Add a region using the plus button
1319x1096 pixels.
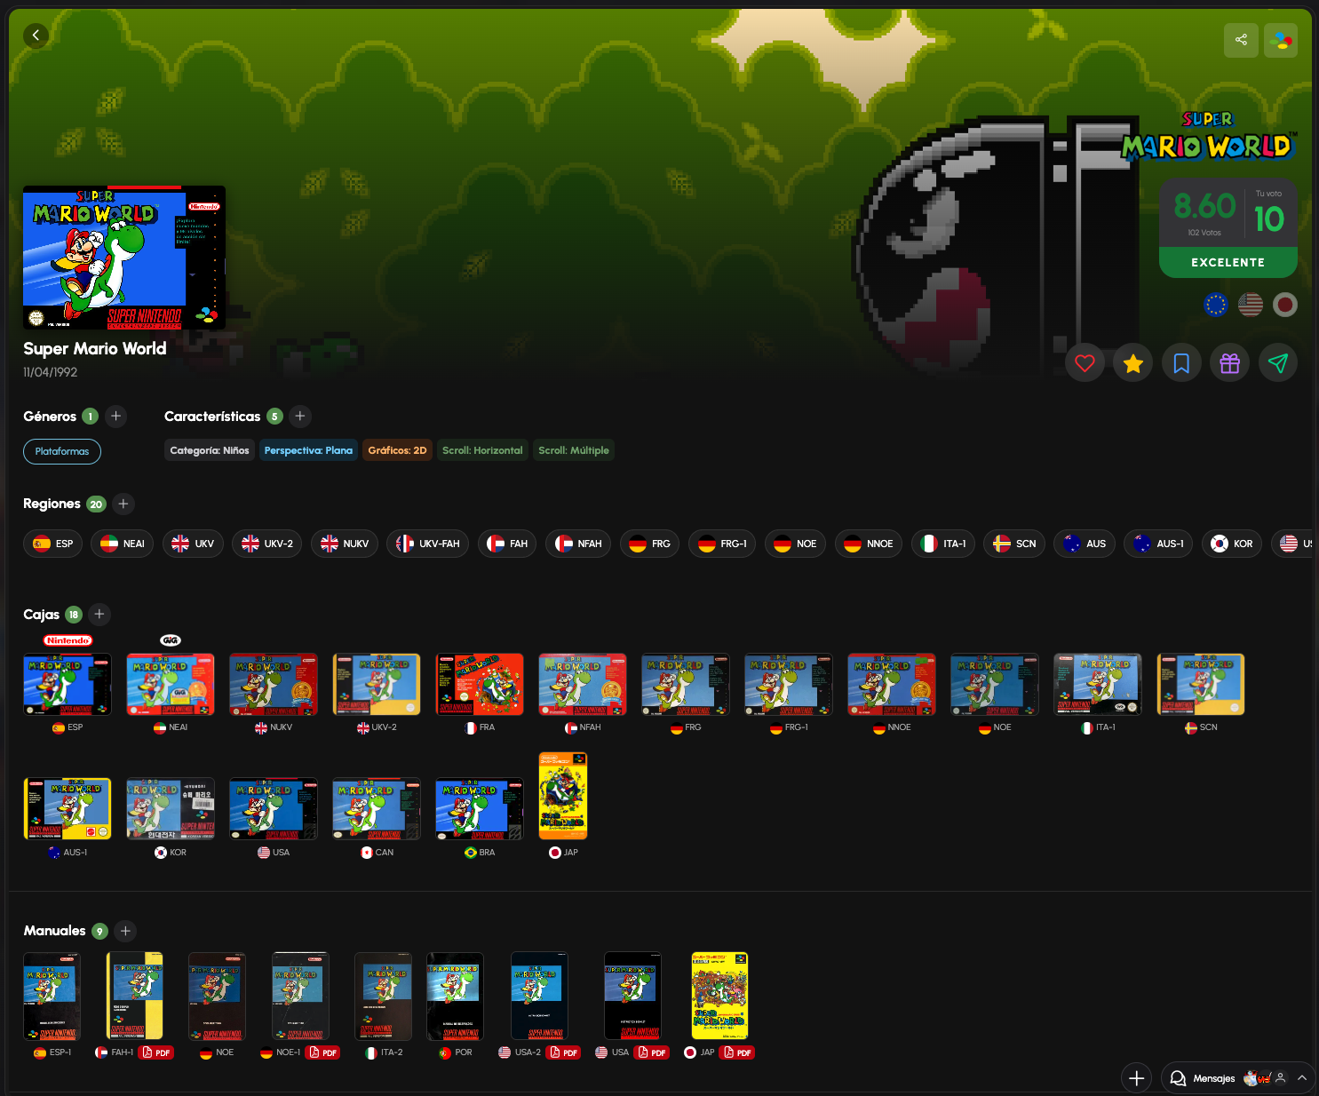[123, 504]
